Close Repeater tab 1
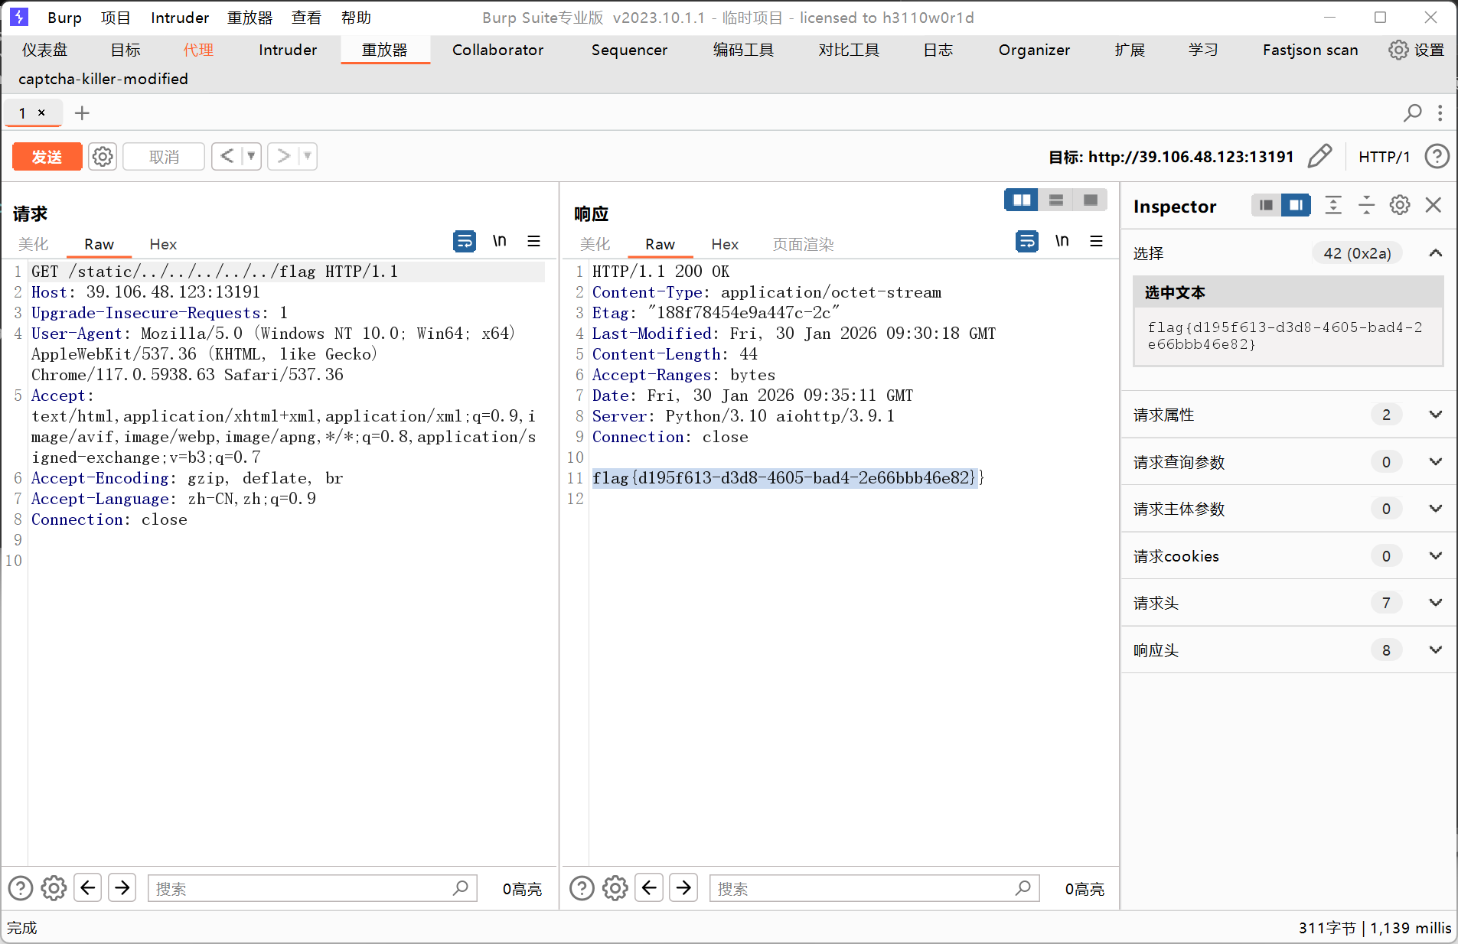This screenshot has width=1458, height=944. coord(41,112)
